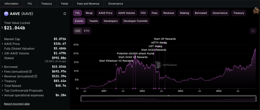Click help icon beside Revenue (annualized)
This screenshot has width=260, height=110.
[36, 76]
